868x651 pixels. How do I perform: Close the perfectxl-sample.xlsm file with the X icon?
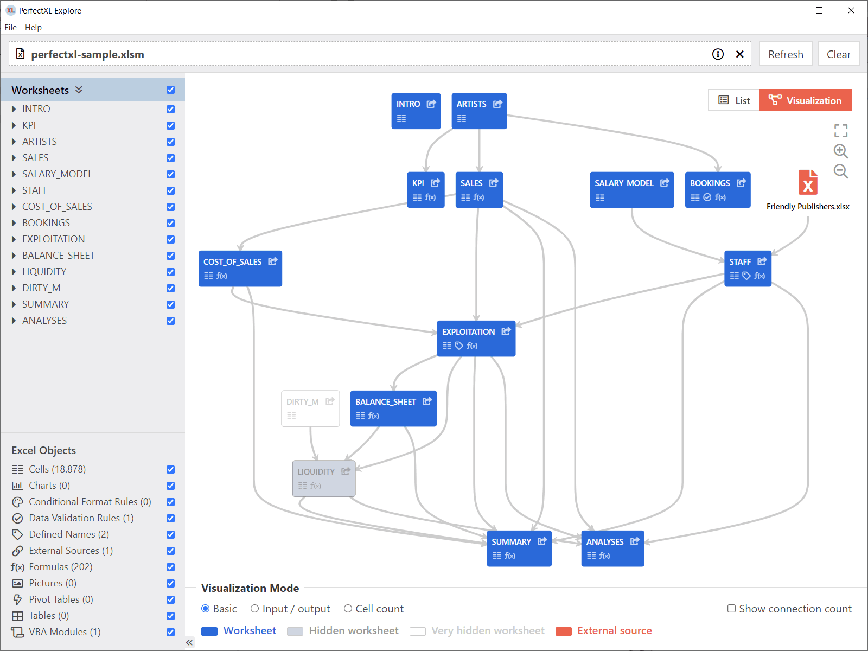tap(739, 54)
